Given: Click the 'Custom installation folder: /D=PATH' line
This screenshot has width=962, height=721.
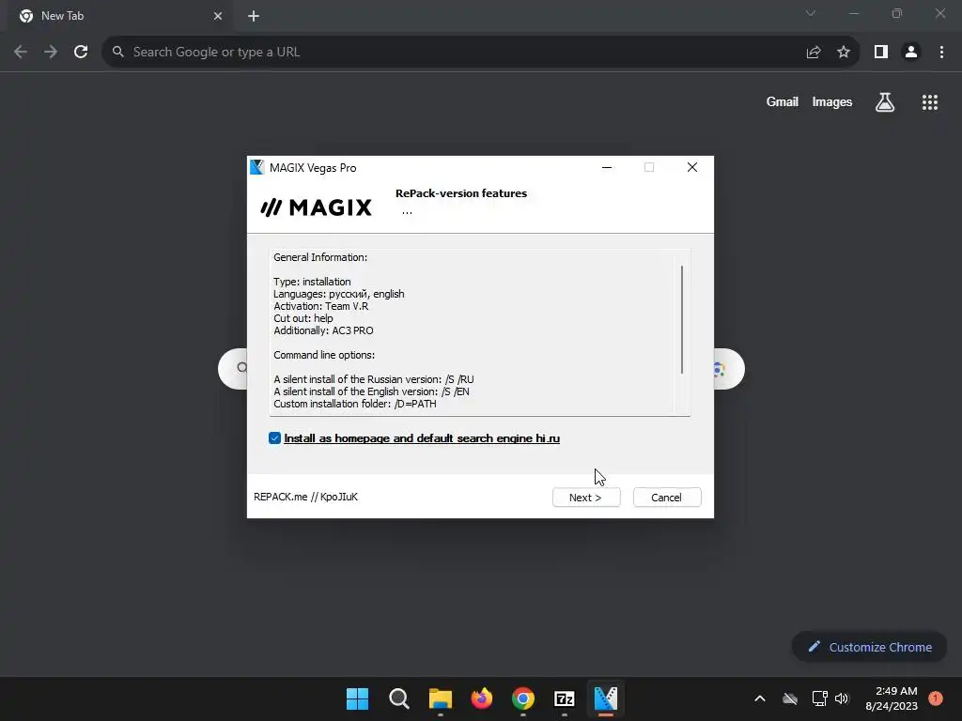Looking at the screenshot, I should 354,404.
